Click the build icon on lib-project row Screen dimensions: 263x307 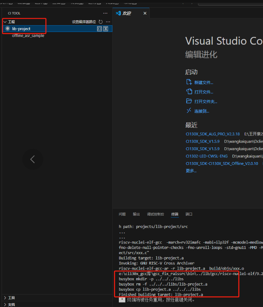(99, 29)
